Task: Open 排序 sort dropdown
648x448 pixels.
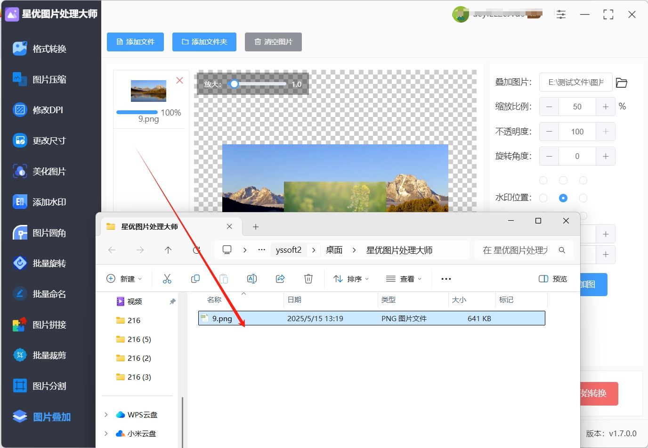Action: 351,279
